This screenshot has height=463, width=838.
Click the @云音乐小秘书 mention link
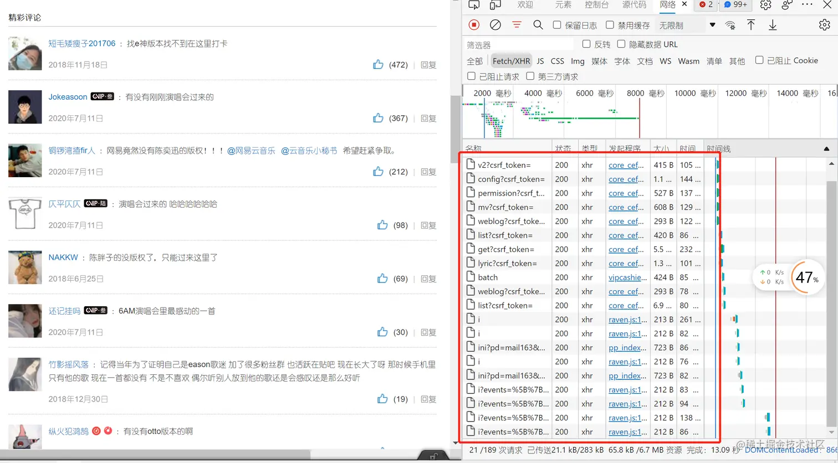(309, 151)
